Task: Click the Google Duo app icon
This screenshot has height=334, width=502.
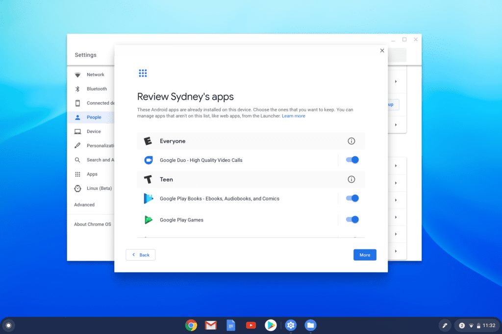Action: coord(148,160)
